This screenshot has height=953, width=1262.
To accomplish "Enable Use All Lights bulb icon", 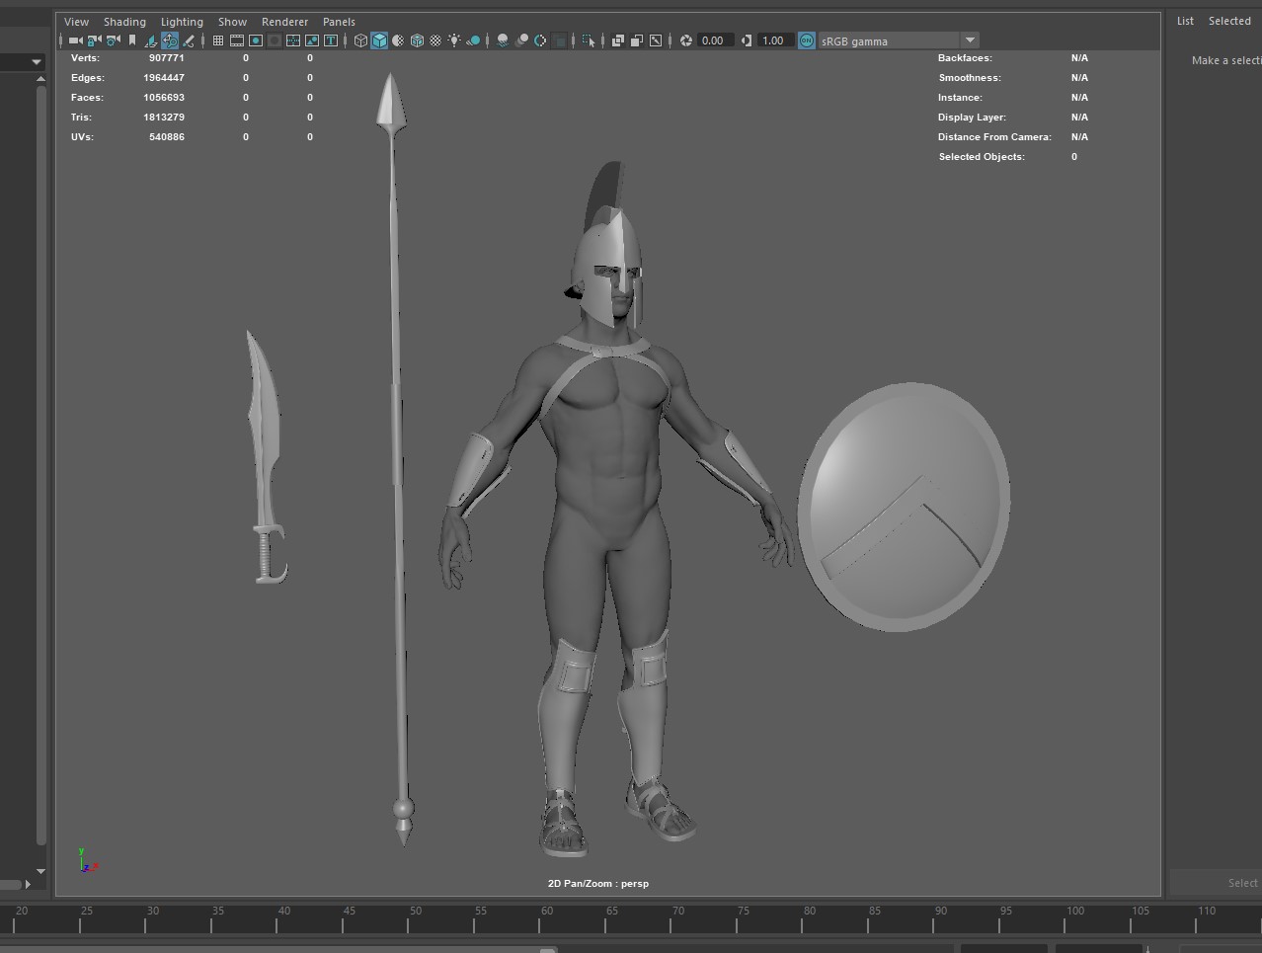I will coord(454,40).
